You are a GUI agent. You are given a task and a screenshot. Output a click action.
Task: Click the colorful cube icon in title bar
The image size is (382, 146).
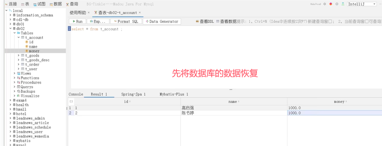coord(330,4)
